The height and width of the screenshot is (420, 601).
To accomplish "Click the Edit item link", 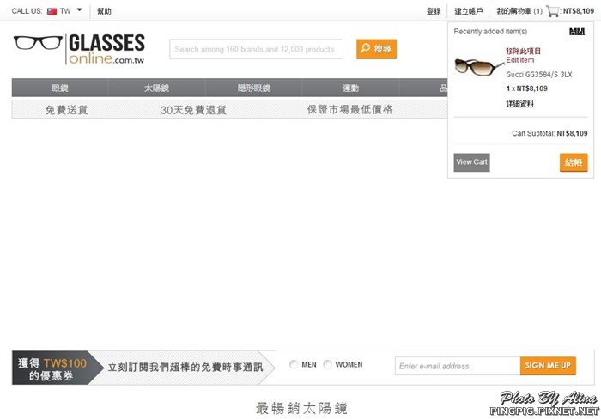I will point(519,60).
